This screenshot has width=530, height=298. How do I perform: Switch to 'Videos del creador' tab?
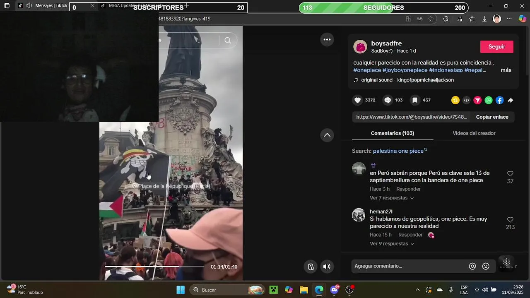[x=474, y=133]
